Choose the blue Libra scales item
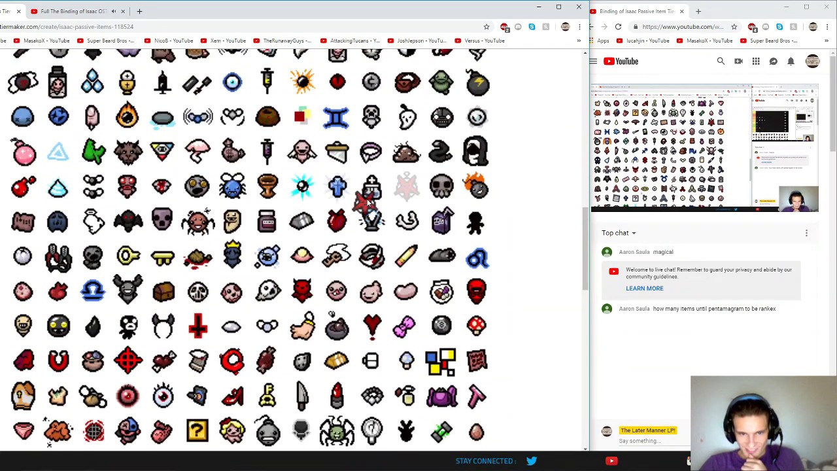The width and height of the screenshot is (837, 471). (x=93, y=291)
